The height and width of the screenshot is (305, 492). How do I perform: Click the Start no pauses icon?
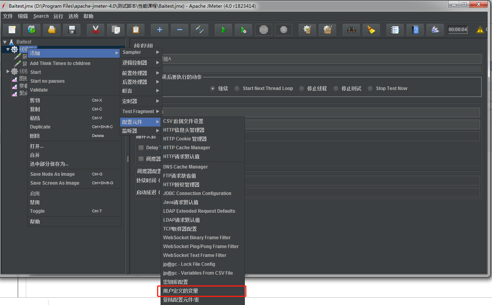point(243,30)
